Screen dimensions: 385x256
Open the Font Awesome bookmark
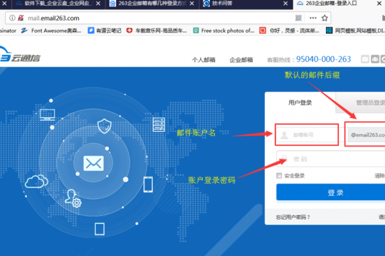click(48, 30)
